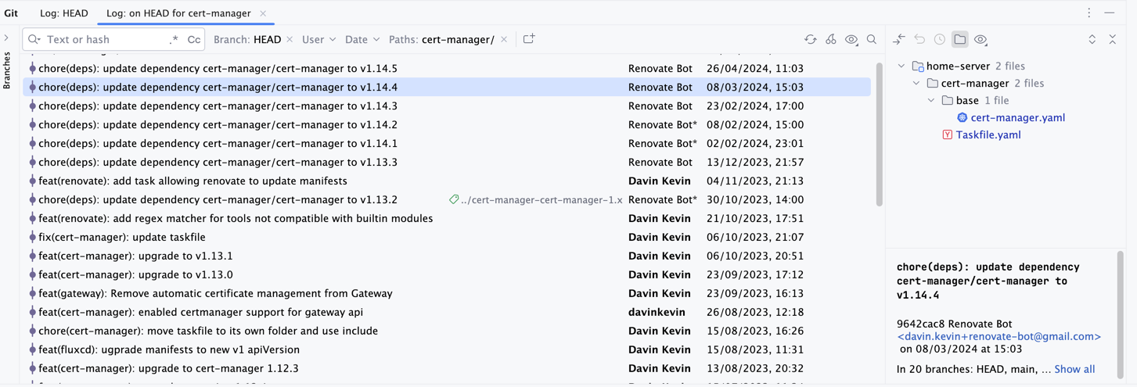
Task: Click the Kubernetes icon beside cert-manager.yaml
Action: (962, 118)
